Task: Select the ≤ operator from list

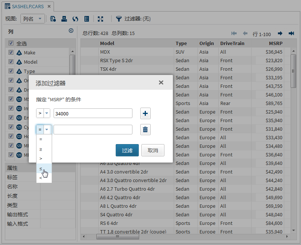Action: [41, 168]
